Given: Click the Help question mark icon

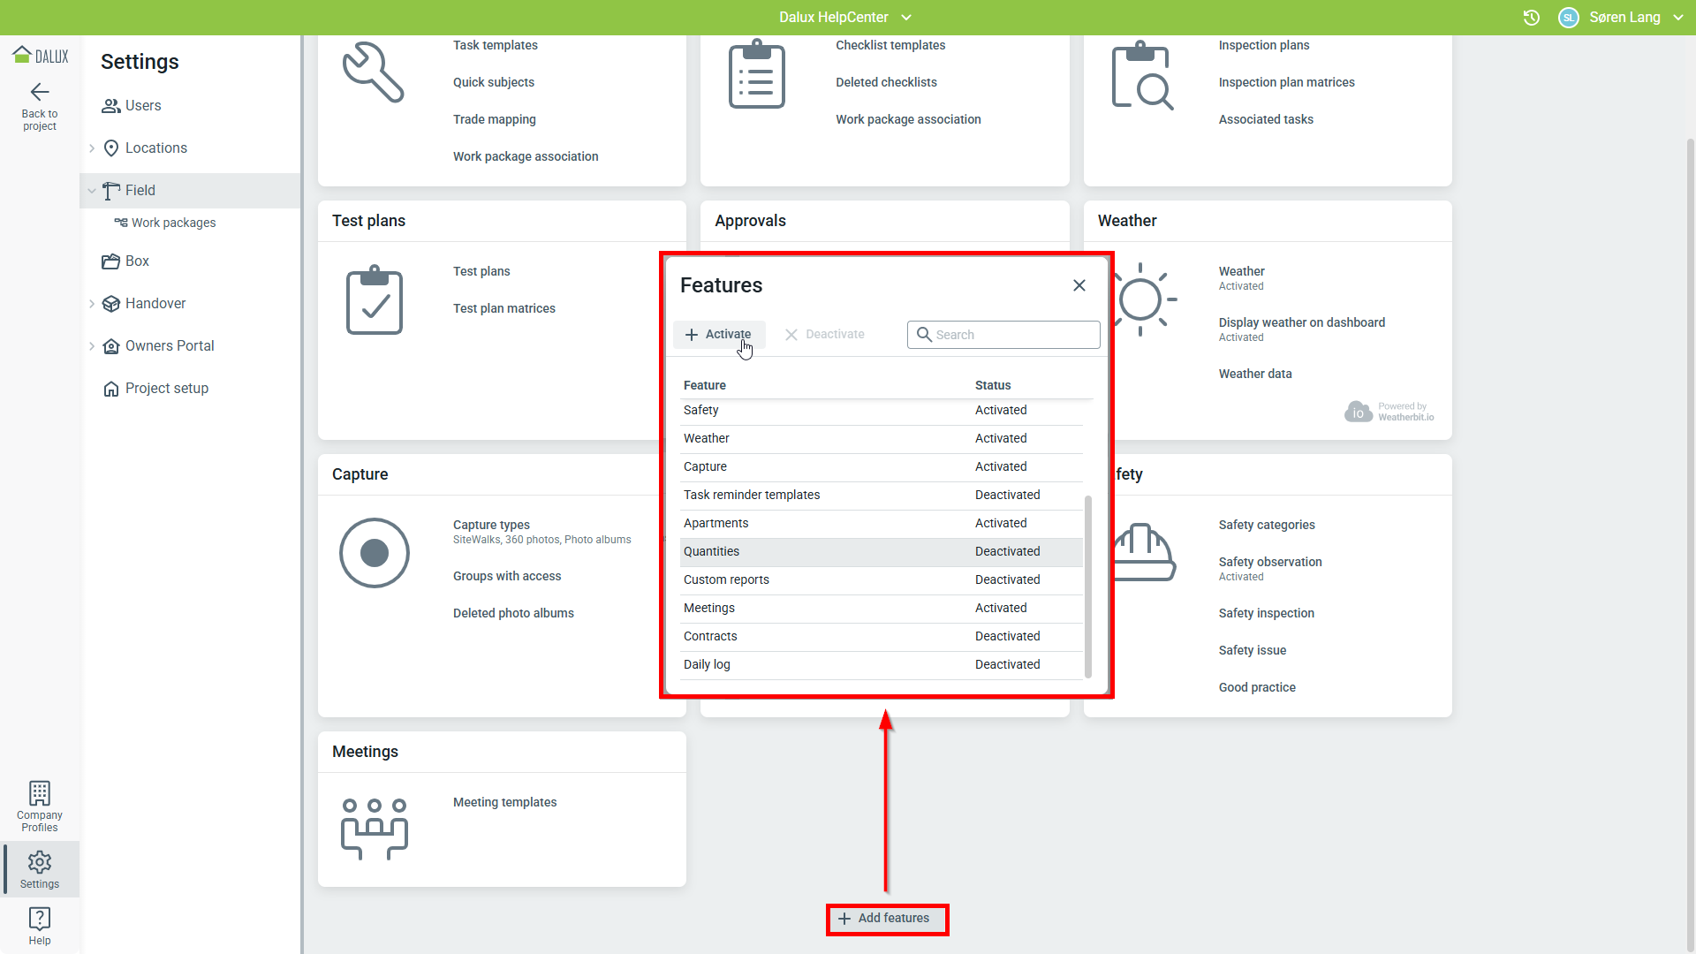Looking at the screenshot, I should tap(40, 919).
